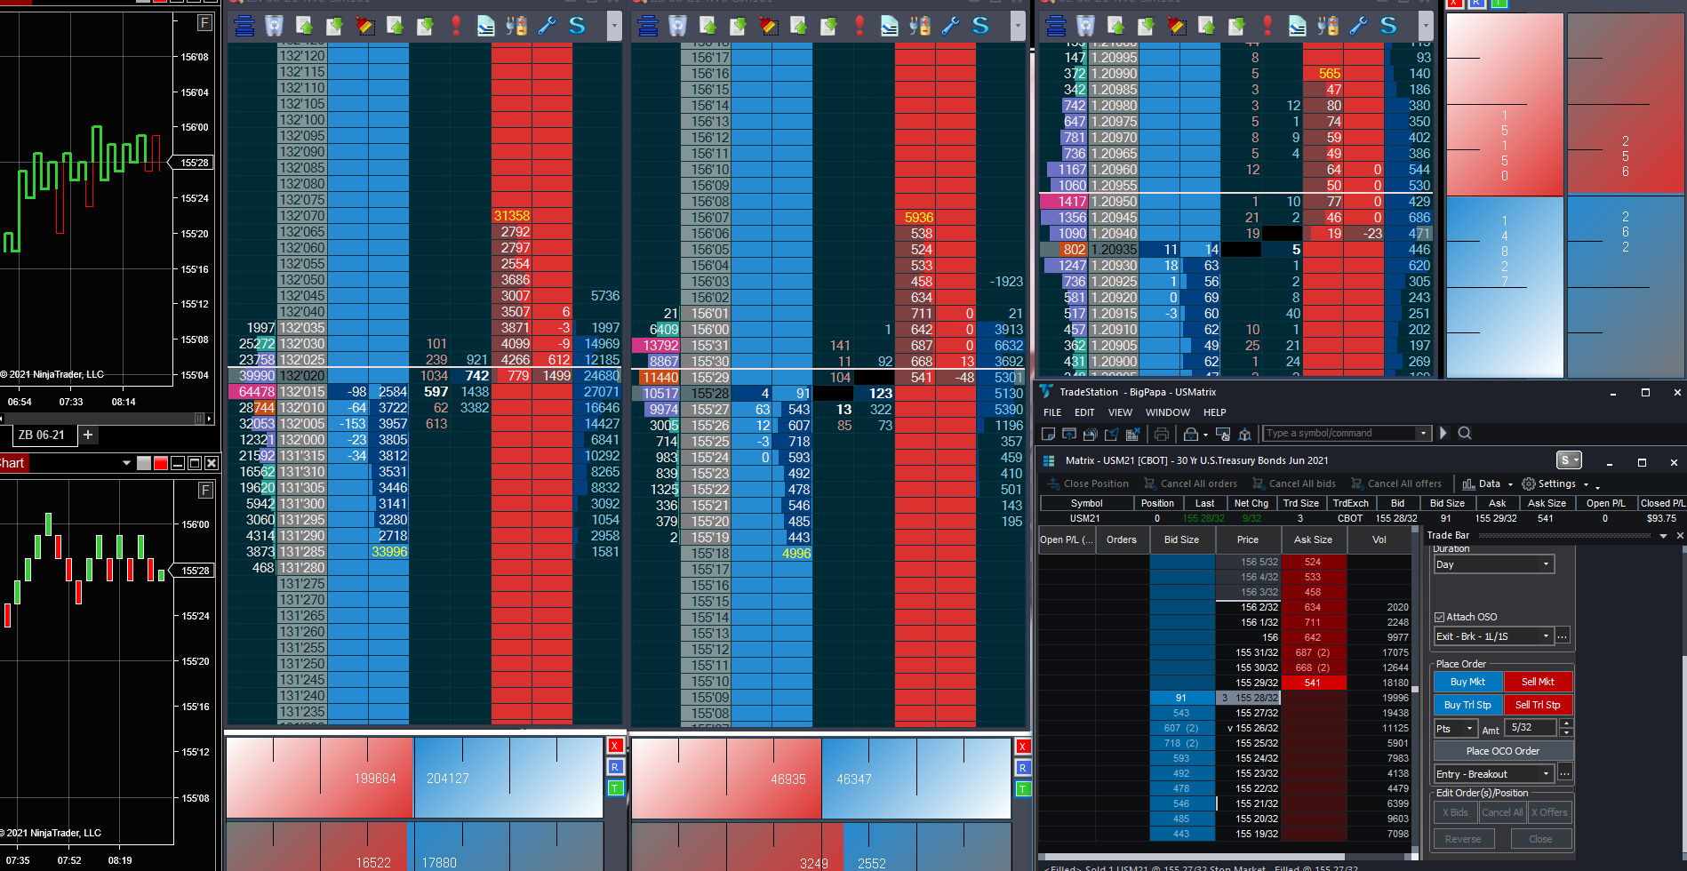Viewport: 1687px width, 871px height.
Task: Open the FILE menu in TradeStation
Action: click(1052, 412)
